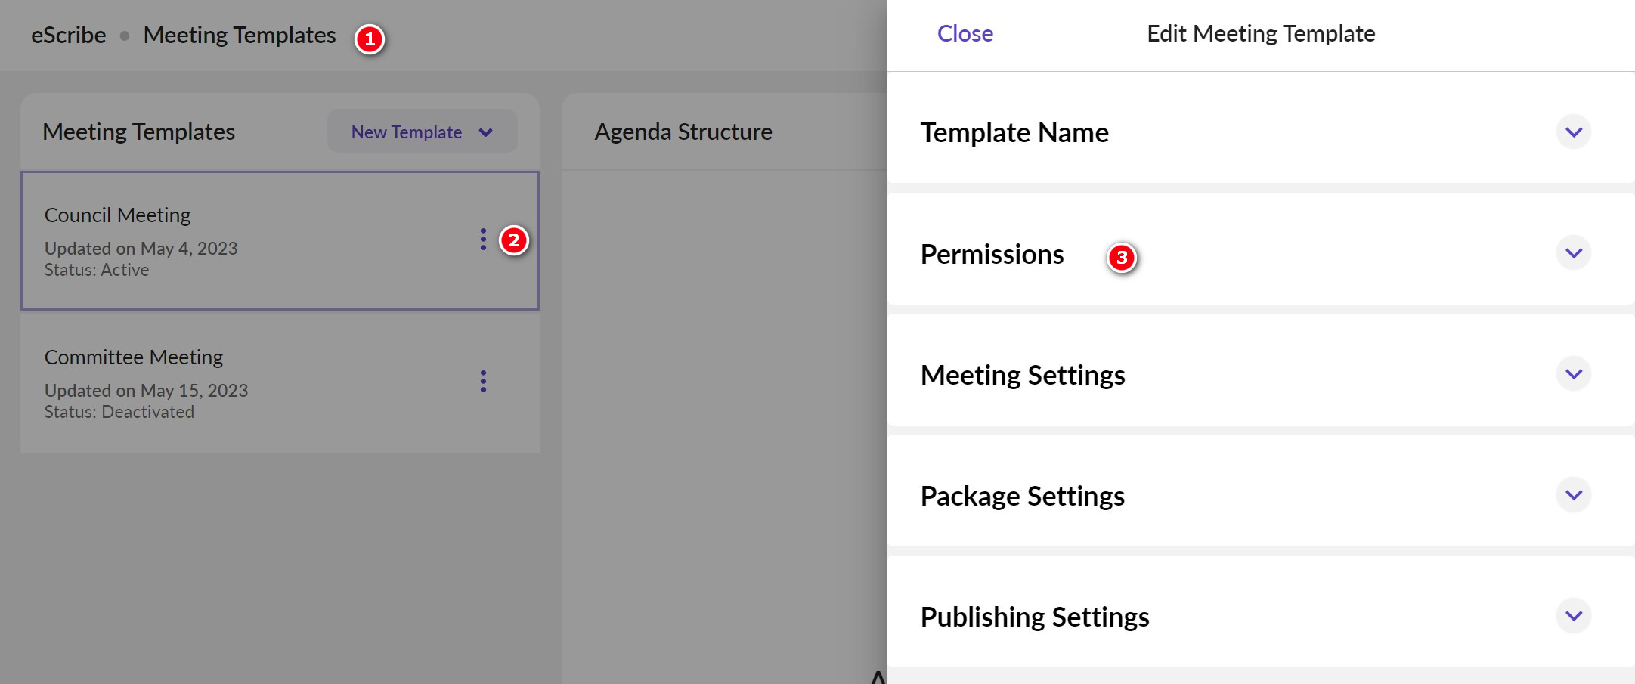The height and width of the screenshot is (684, 1635).
Task: Click the Template Name section header
Action: pyautogui.click(x=1014, y=132)
